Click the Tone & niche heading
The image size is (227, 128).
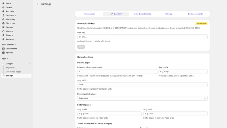[94, 123]
